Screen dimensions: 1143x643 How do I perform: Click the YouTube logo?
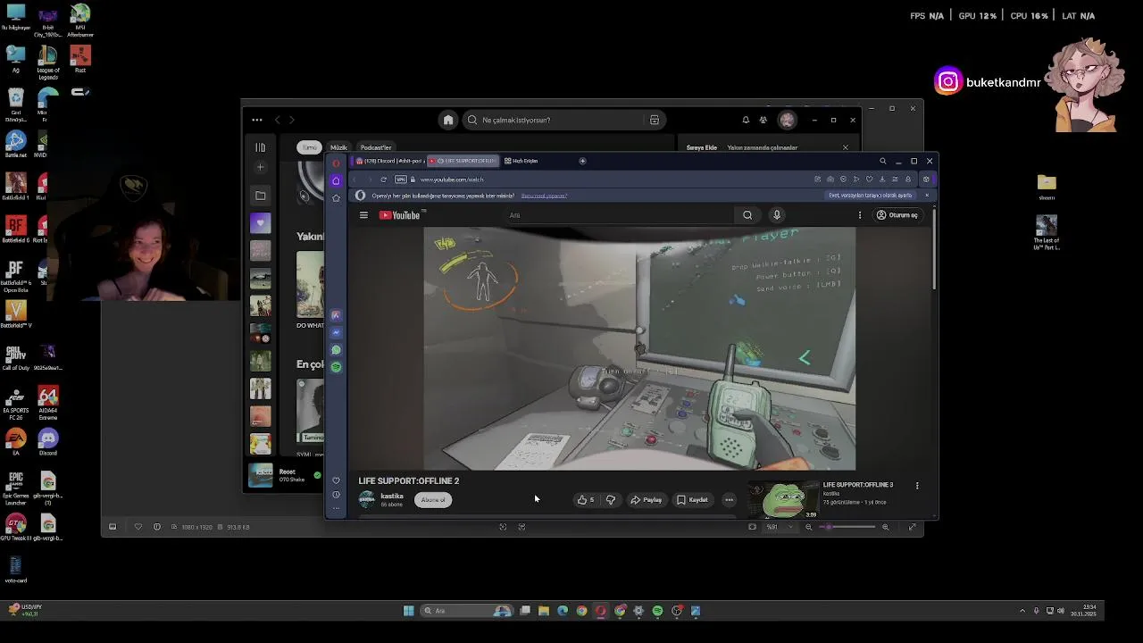(x=399, y=215)
